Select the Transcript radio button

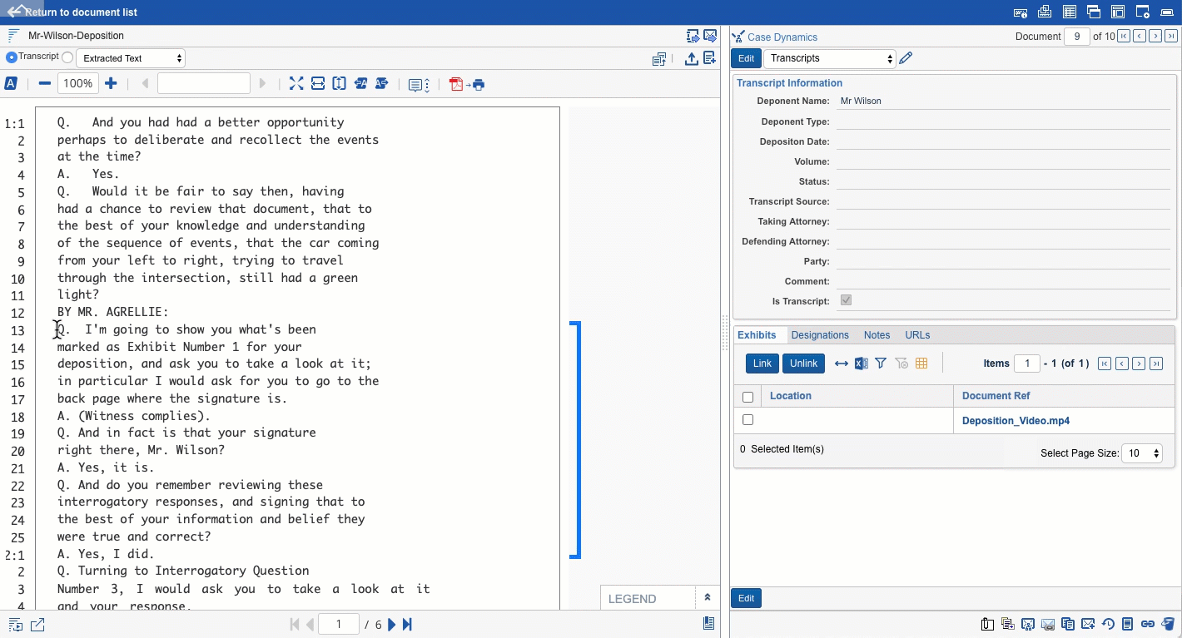[x=11, y=57]
